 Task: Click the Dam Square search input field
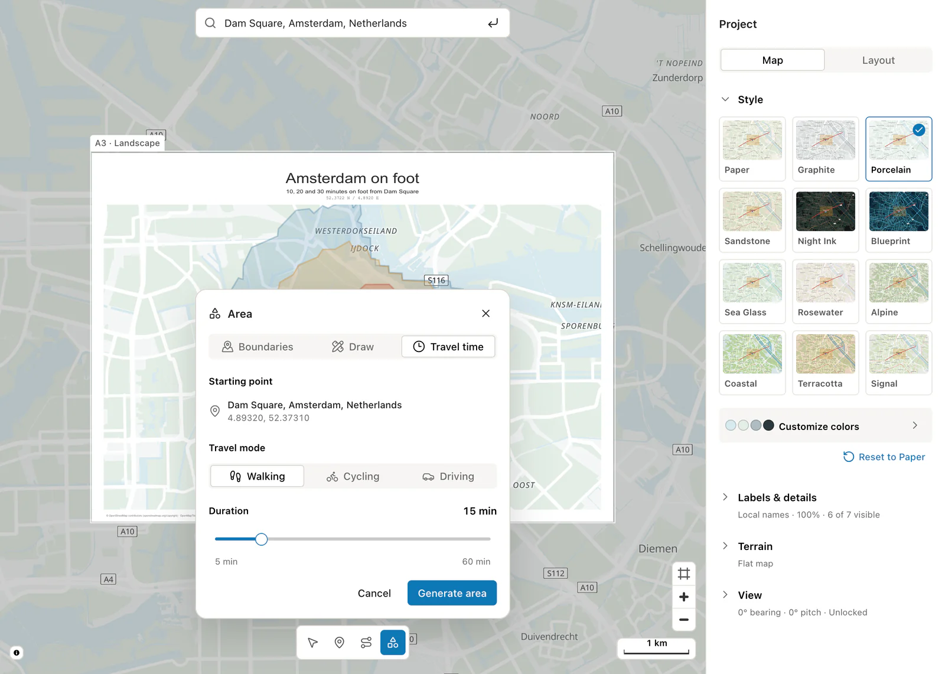[352, 23]
